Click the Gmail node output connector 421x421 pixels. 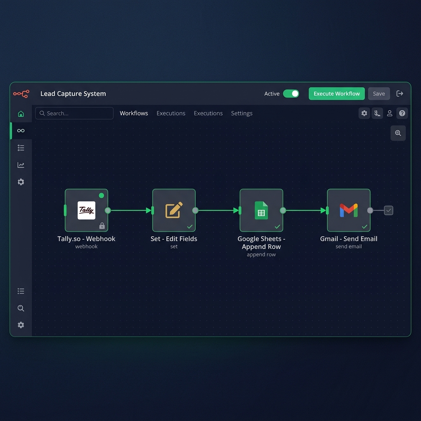pos(370,210)
